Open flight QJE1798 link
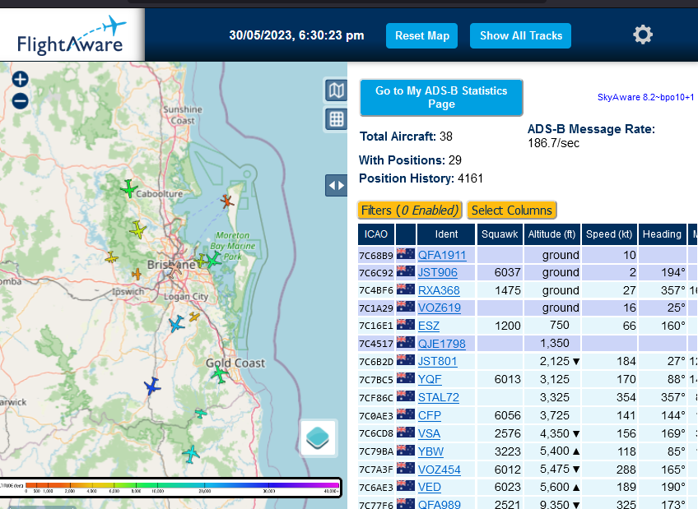 (441, 344)
